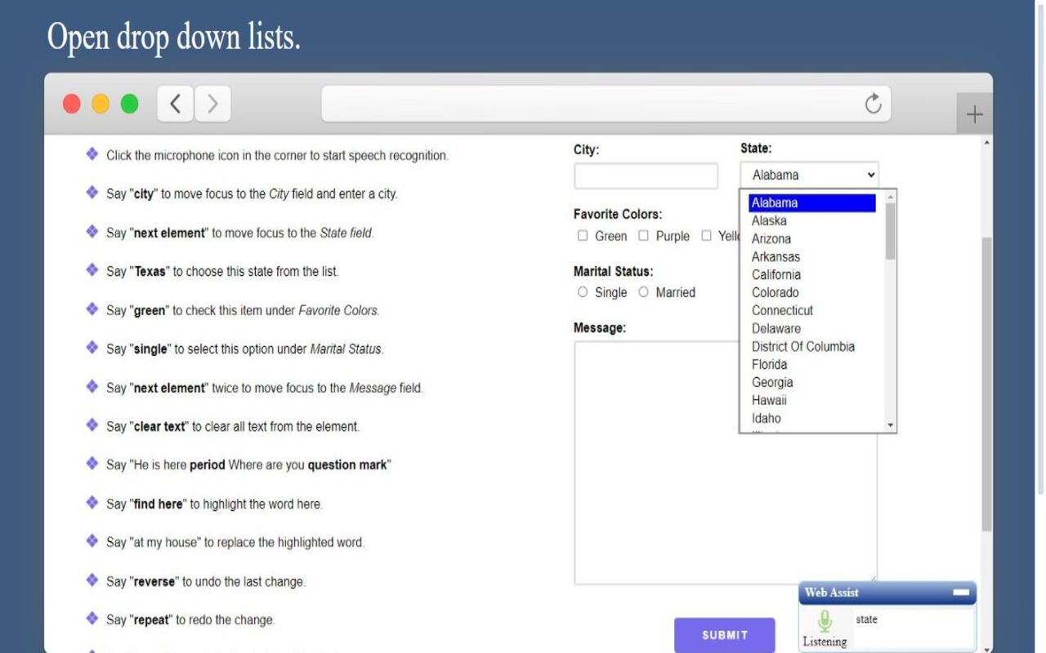Click the SUBMIT button
The image size is (1046, 653).
[724, 634]
